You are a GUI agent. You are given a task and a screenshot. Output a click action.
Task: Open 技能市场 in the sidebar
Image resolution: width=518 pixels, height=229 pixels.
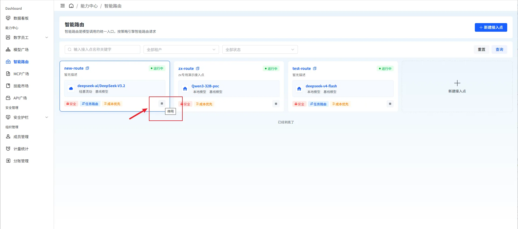pos(21,86)
